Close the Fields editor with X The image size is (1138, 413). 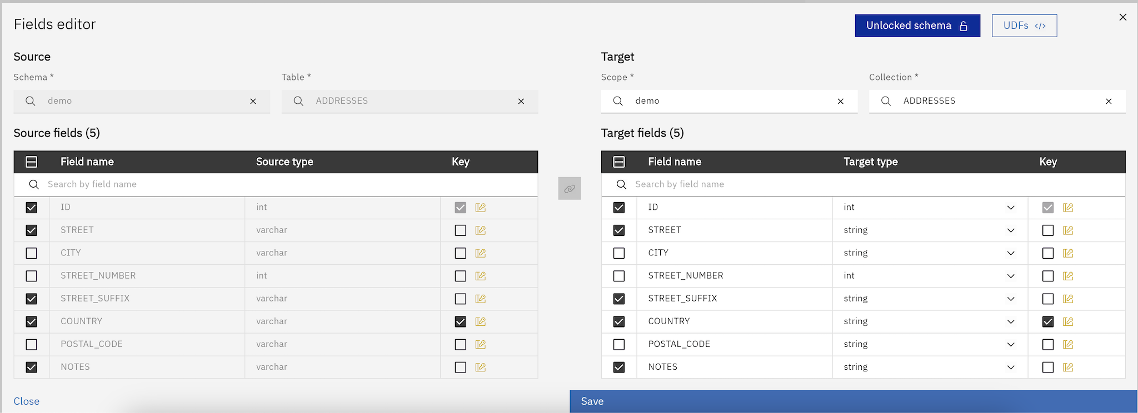click(x=1123, y=17)
